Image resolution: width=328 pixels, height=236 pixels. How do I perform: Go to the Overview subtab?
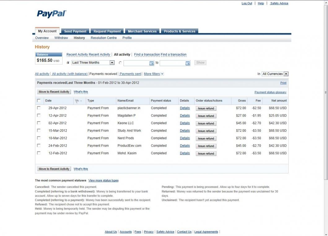coord(42,38)
